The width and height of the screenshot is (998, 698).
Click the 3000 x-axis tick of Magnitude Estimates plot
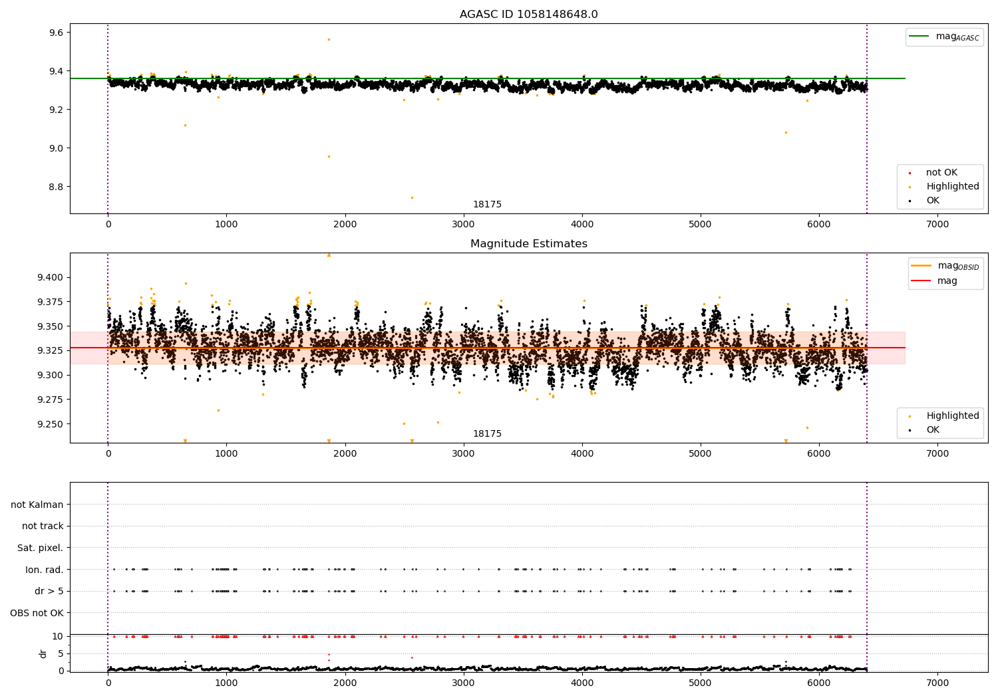coord(463,454)
